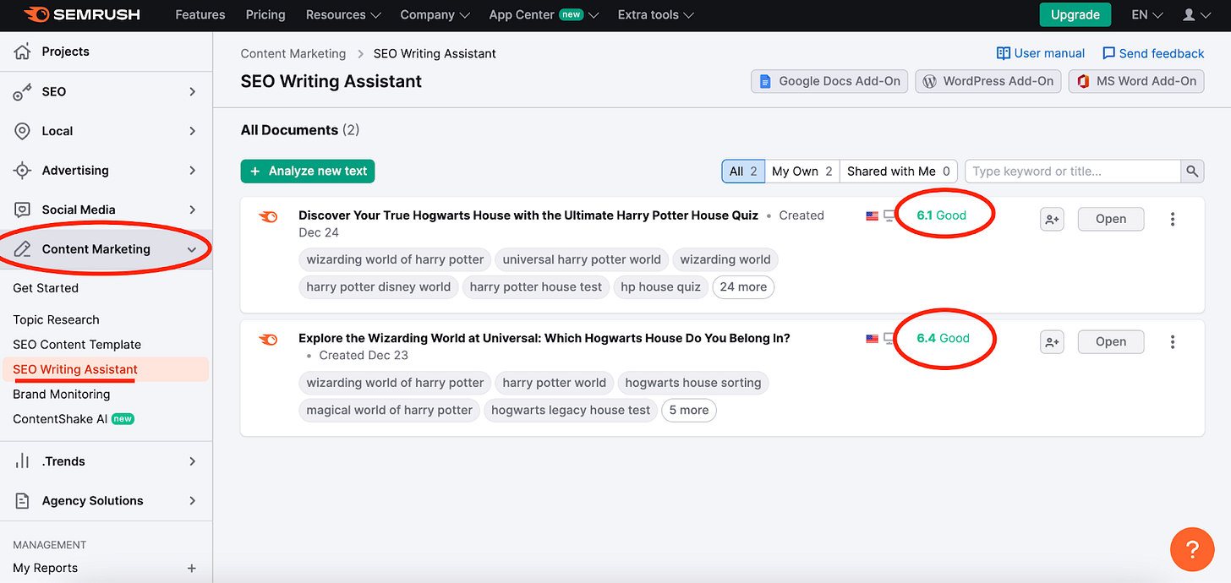Image resolution: width=1231 pixels, height=583 pixels.
Task: Click Semrush flame icon of Discover Your True document
Action: click(268, 216)
